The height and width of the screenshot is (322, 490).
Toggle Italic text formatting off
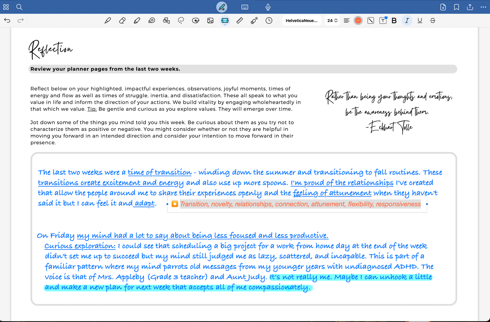point(407,21)
